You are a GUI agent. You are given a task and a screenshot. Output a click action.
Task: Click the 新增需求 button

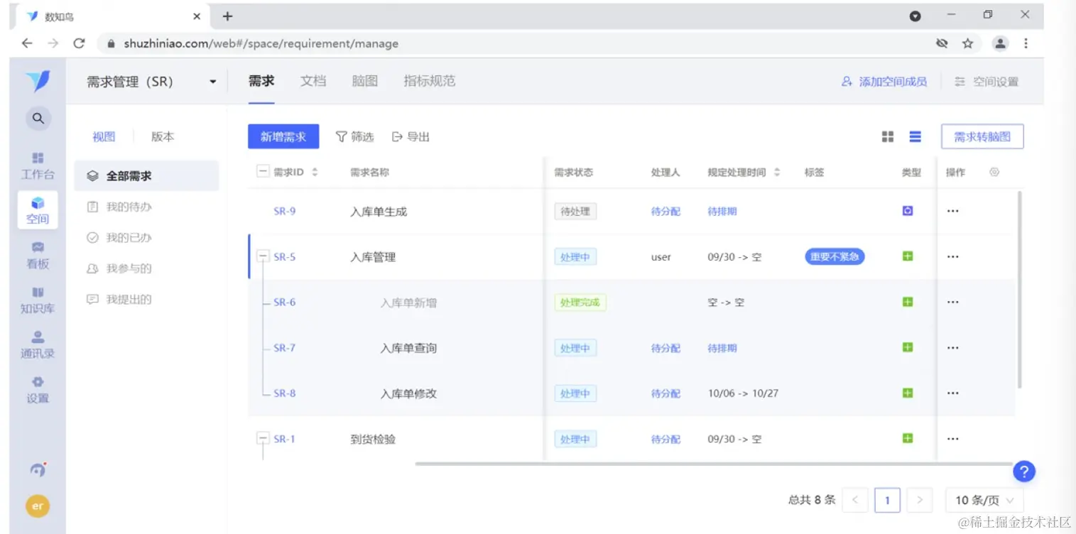283,136
